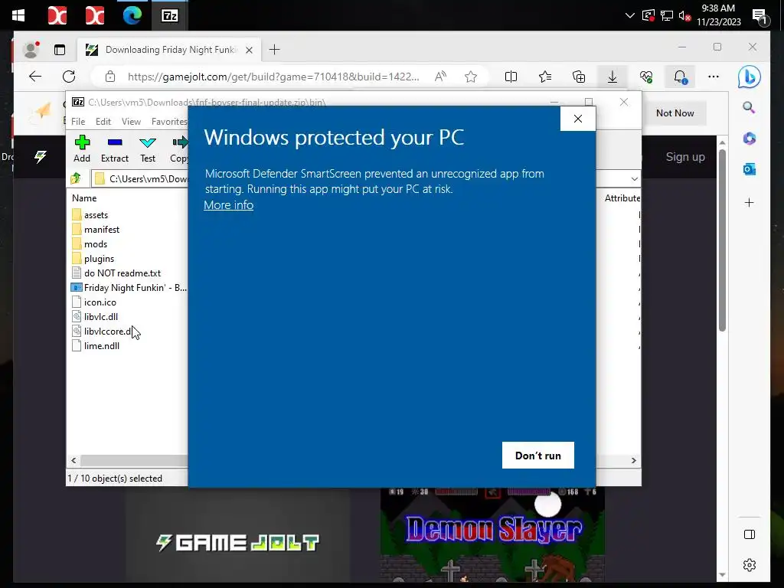The width and height of the screenshot is (784, 588).
Task: Click the sidebar plus customize icon
Action: click(x=749, y=202)
